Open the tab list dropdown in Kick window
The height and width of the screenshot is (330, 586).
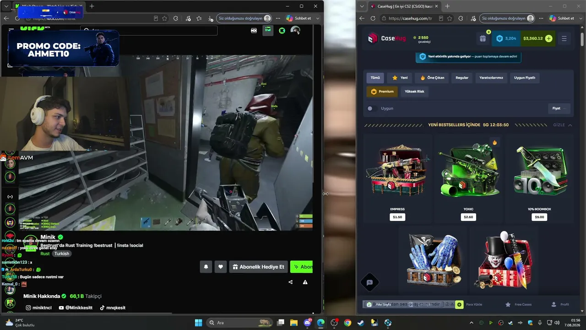[6, 6]
